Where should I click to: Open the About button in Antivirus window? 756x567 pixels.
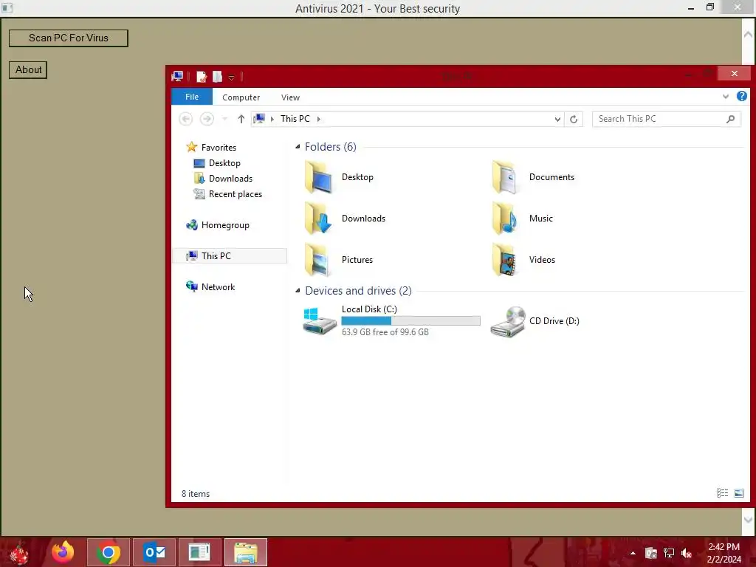[x=28, y=70]
